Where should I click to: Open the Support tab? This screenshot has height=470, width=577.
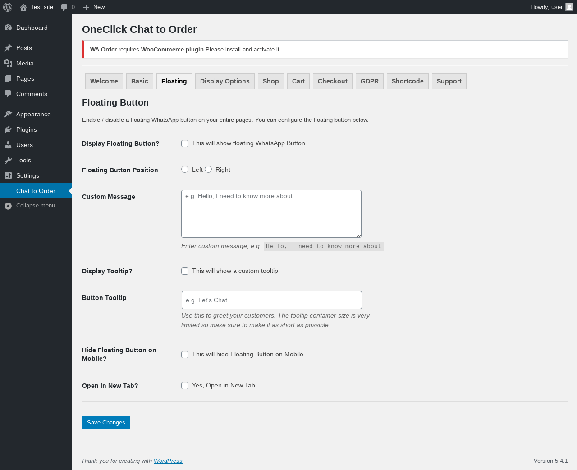(449, 81)
